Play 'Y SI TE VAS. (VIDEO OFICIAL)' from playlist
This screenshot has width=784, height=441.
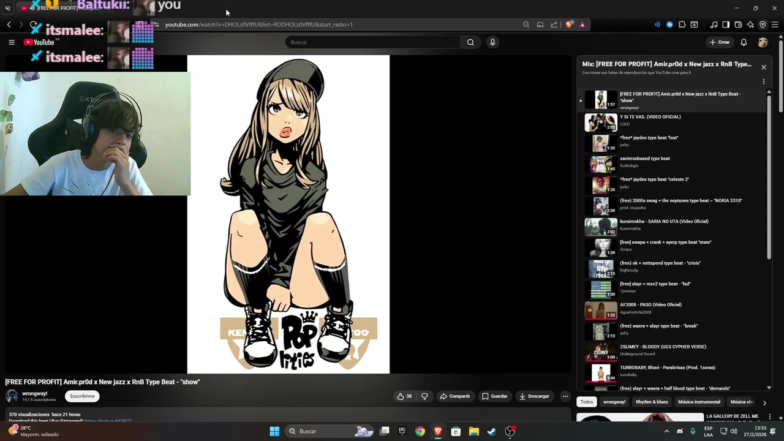click(672, 123)
